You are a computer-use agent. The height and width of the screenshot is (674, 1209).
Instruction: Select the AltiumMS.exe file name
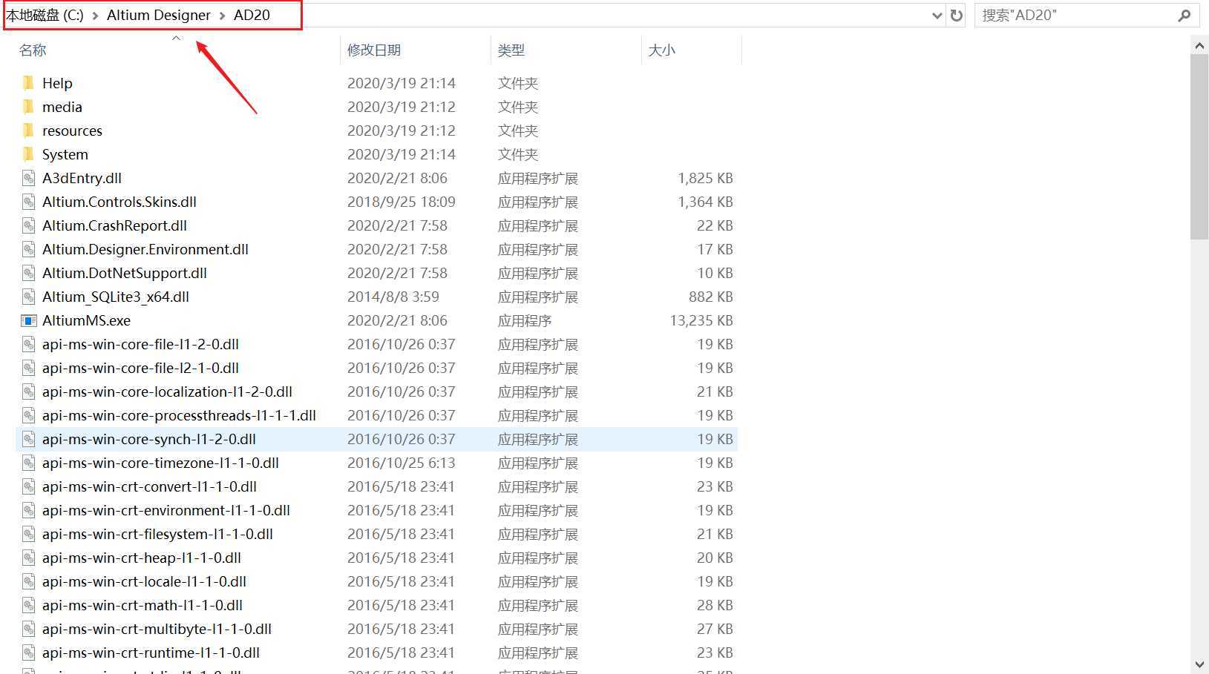tap(86, 320)
